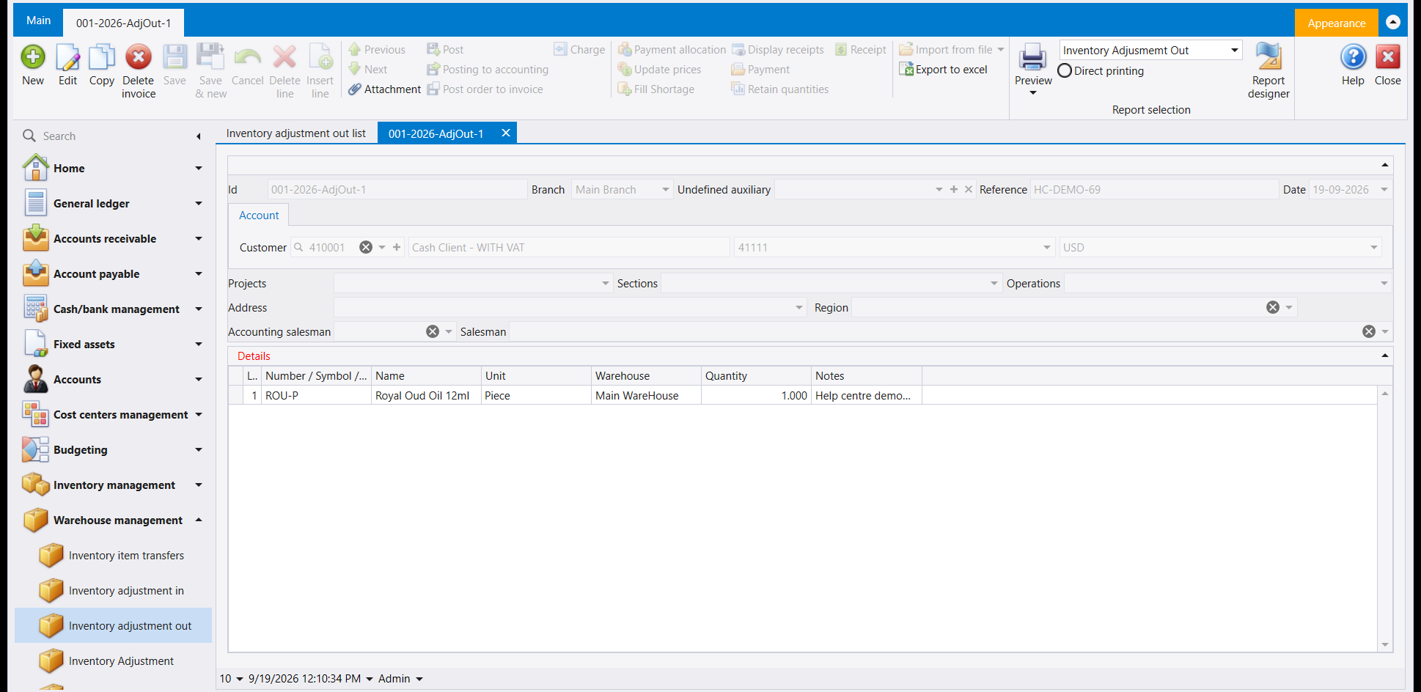Image resolution: width=1421 pixels, height=692 pixels.
Task: Clear the Customer field value
Action: [x=366, y=248]
